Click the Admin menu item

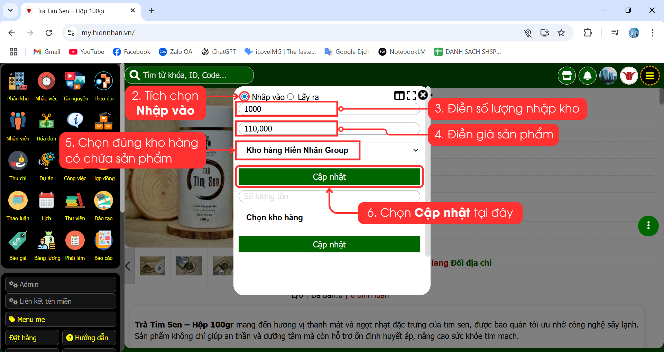61,284
